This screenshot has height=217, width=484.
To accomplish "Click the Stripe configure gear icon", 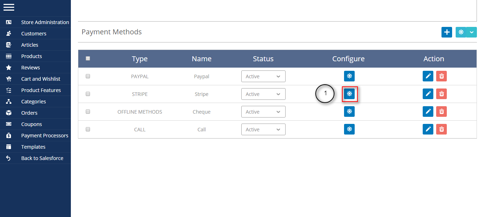I will pyautogui.click(x=349, y=94).
